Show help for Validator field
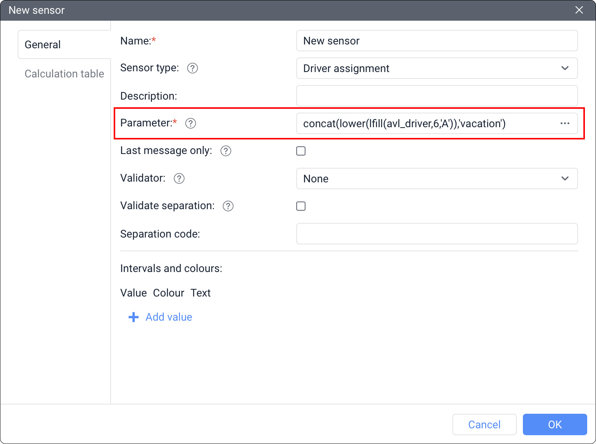This screenshot has height=444, width=596. tap(179, 179)
